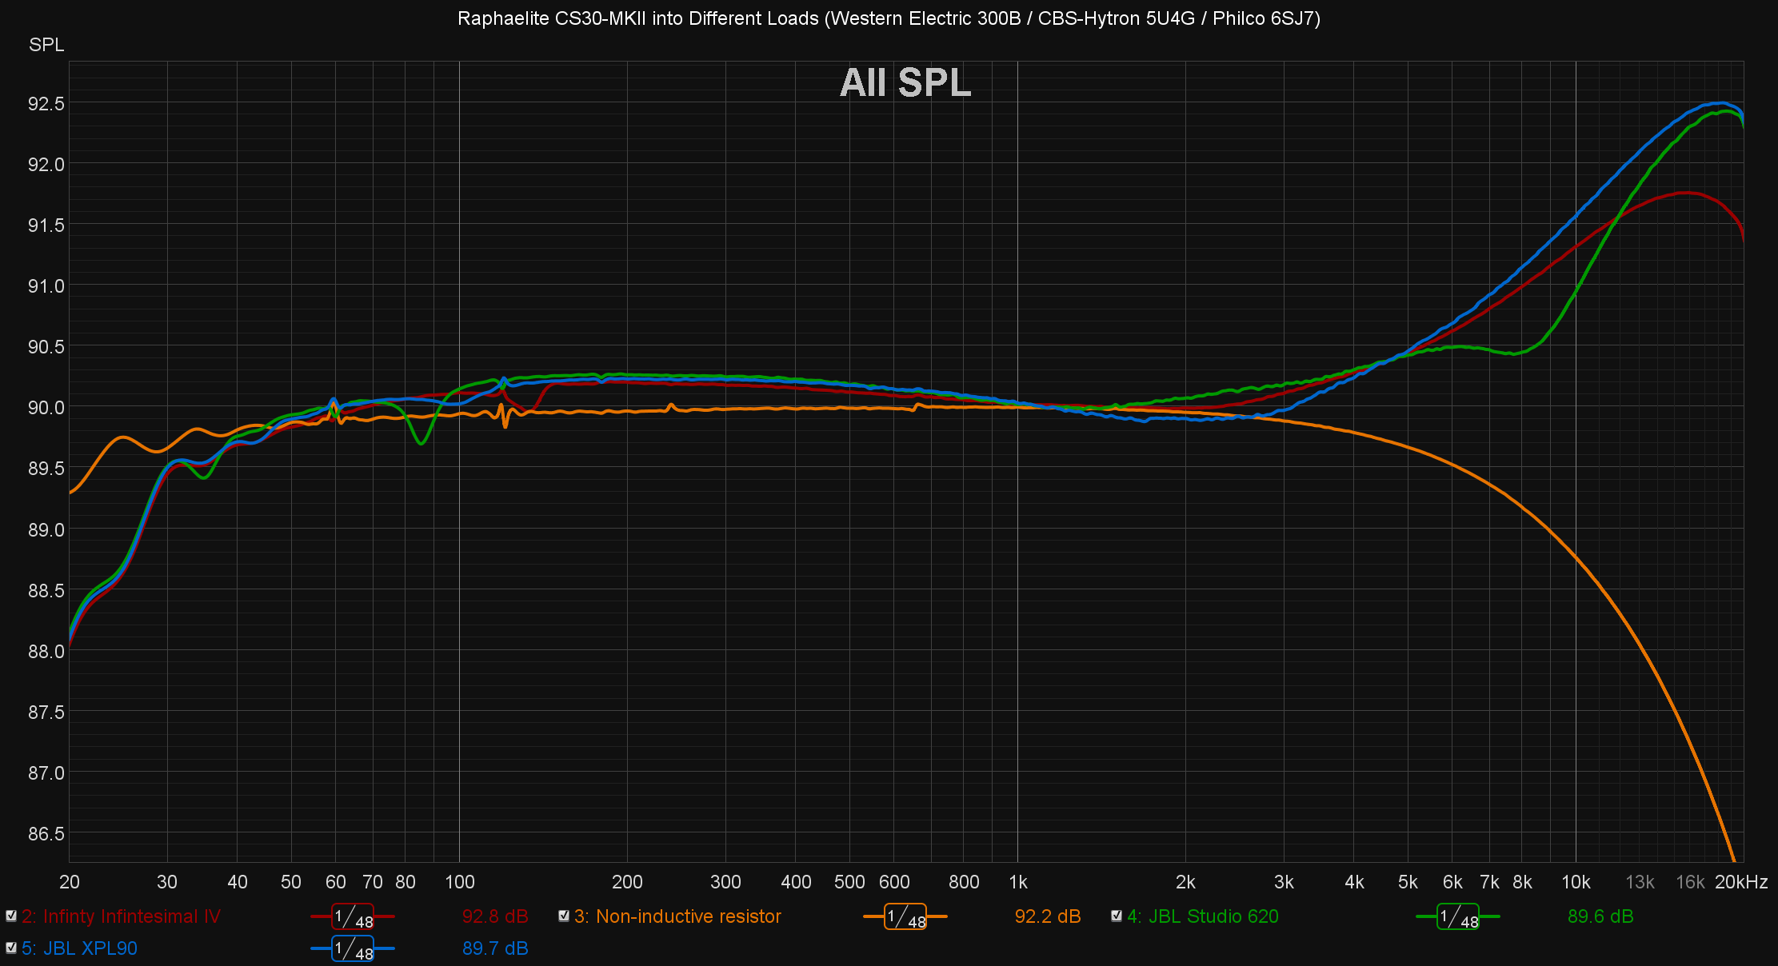Image resolution: width=1778 pixels, height=966 pixels.
Task: Click the 92.8 dB readout value
Action: 495,916
